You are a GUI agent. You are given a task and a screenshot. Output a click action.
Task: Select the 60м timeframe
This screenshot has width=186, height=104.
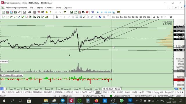(x=137, y=17)
